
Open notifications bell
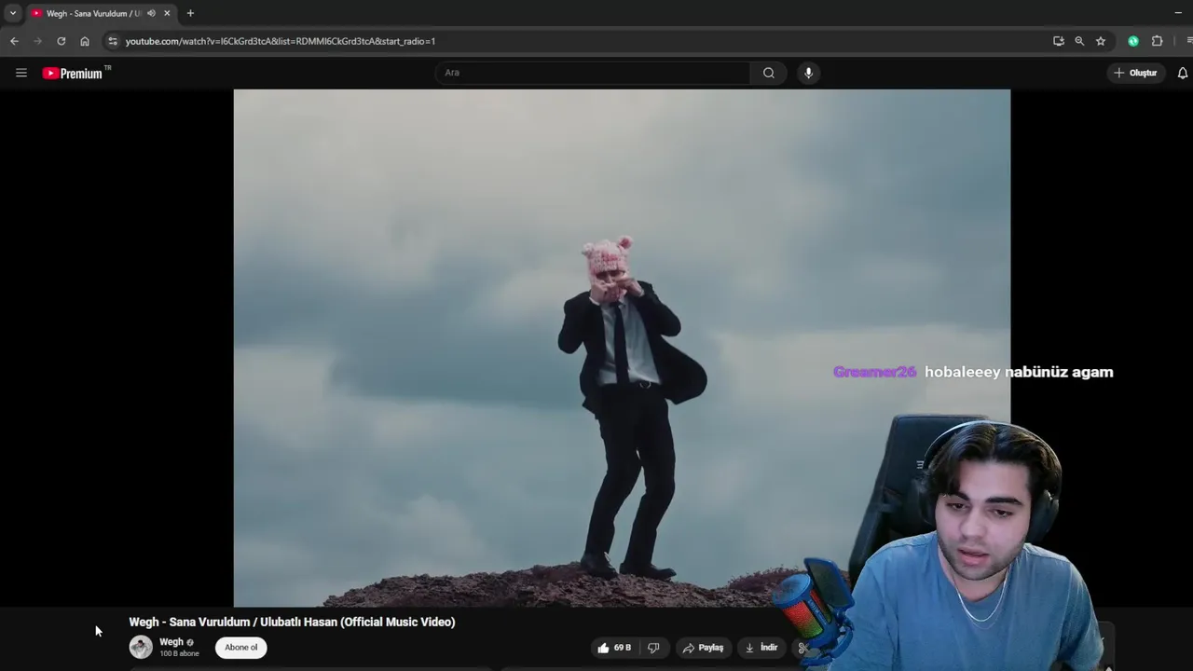coord(1182,73)
